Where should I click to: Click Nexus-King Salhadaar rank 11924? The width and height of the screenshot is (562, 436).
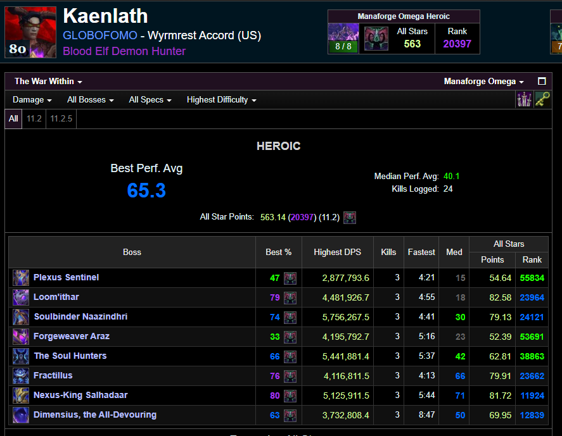tap(532, 396)
